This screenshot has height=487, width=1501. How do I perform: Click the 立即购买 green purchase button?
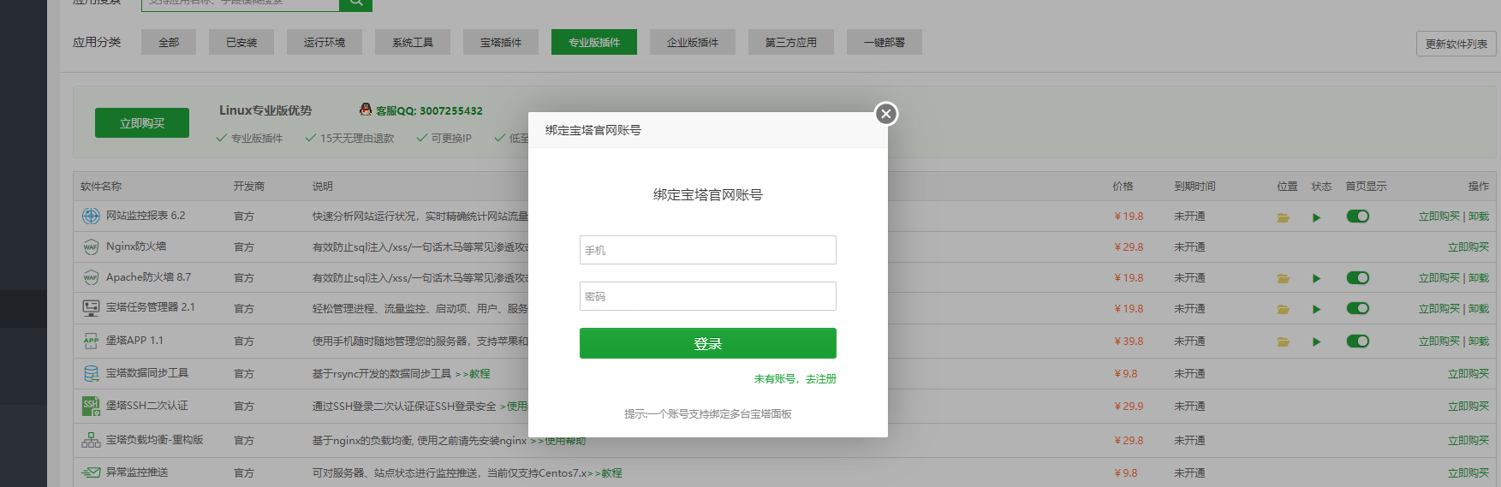(142, 123)
